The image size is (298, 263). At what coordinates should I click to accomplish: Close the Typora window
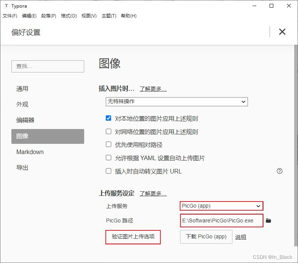[x=289, y=6]
